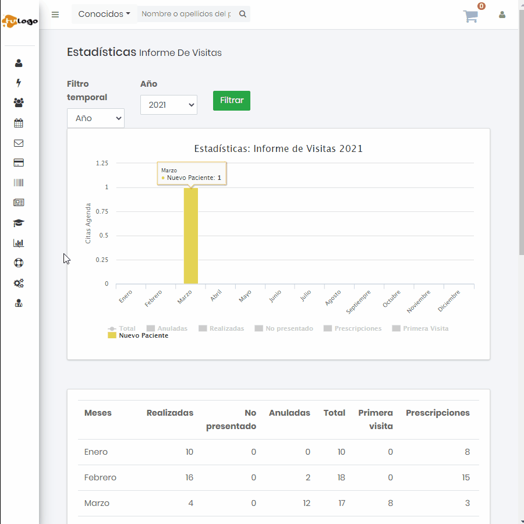Open the Año 2021 dropdown

click(168, 105)
